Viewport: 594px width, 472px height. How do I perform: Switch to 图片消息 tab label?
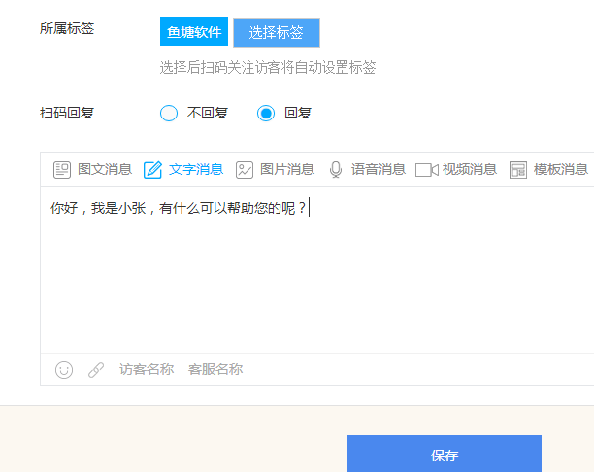[x=287, y=169]
